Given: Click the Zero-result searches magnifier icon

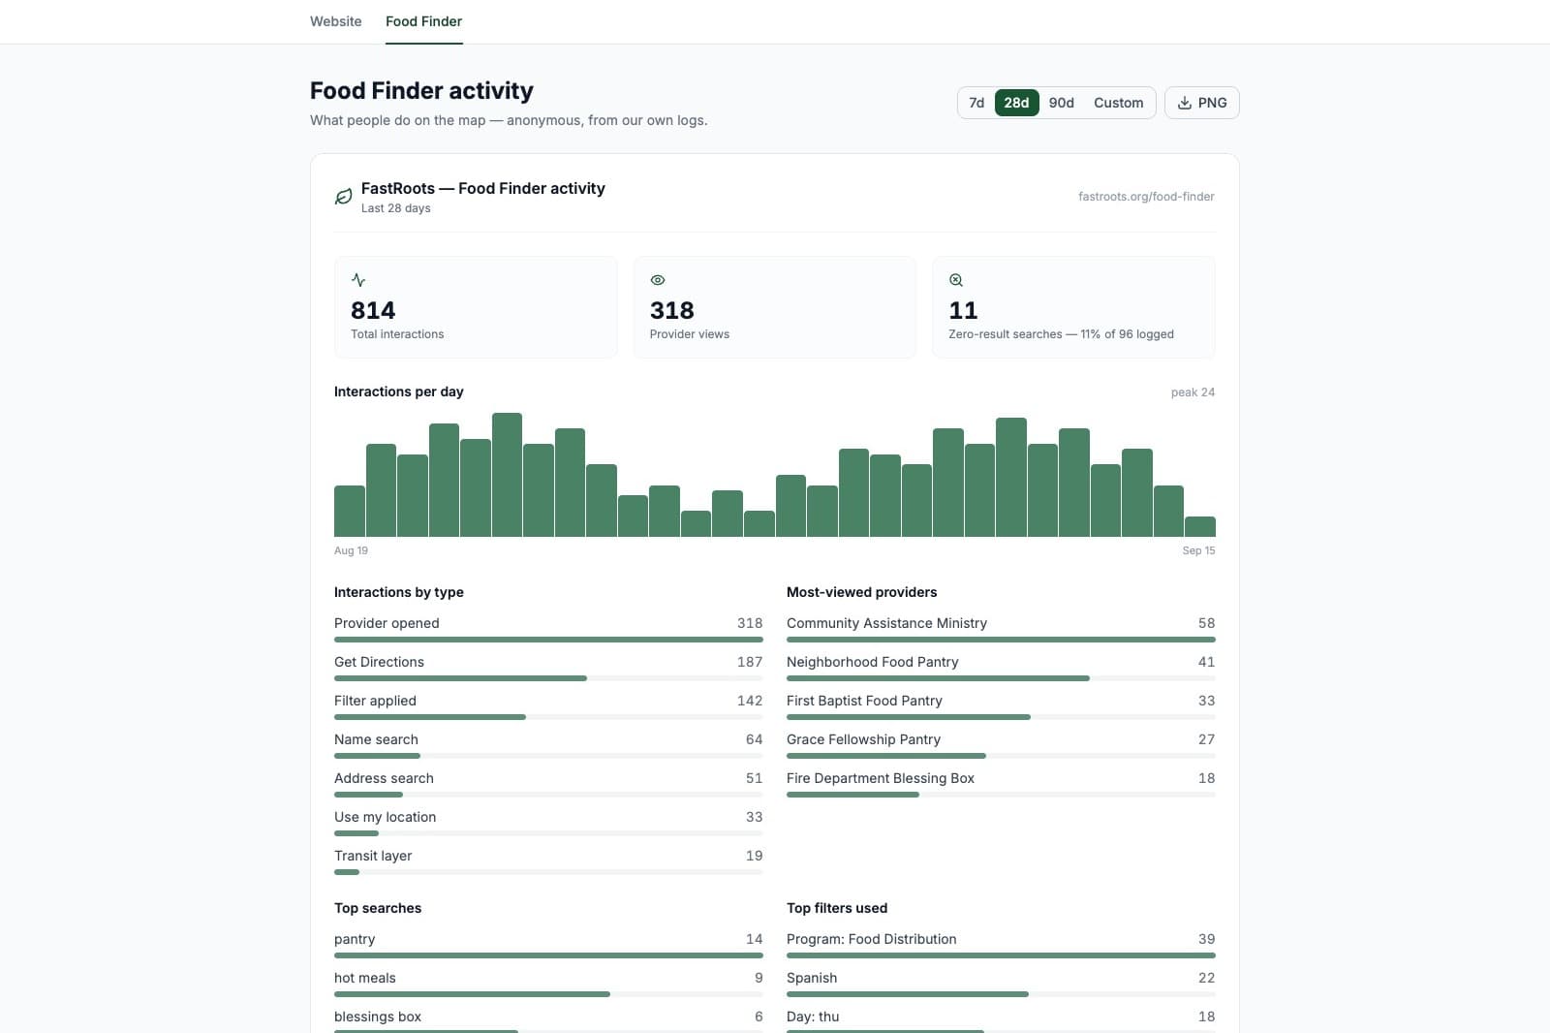Looking at the screenshot, I should tap(956, 280).
